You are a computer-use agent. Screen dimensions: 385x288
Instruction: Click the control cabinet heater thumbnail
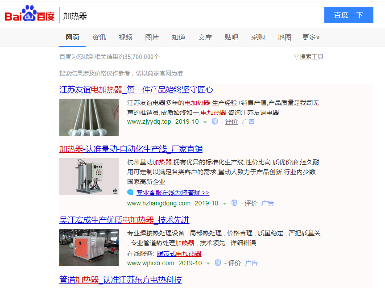(89, 176)
